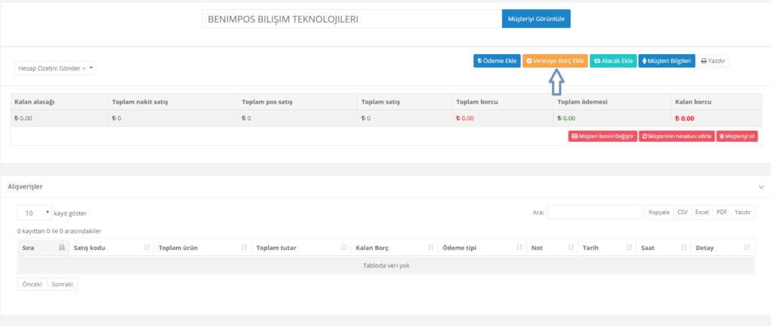The width and height of the screenshot is (771, 326).
Task: Open the 10 kayıt göster dropdown
Action: point(35,213)
